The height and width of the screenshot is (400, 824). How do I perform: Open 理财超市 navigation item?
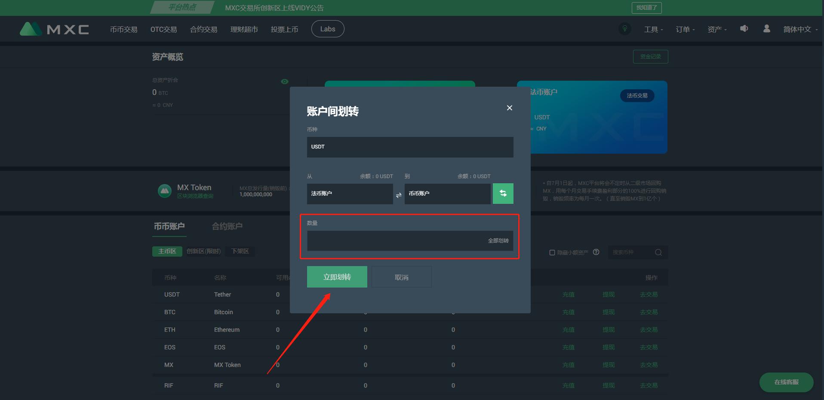244,29
